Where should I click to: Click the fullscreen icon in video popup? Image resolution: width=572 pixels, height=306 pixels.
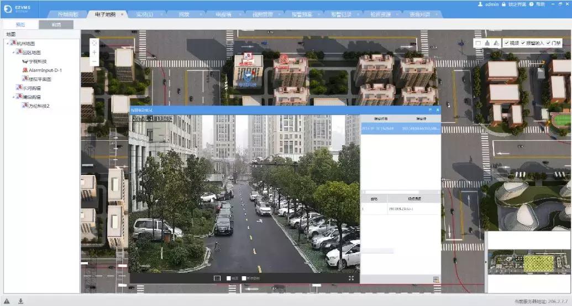coord(351,278)
